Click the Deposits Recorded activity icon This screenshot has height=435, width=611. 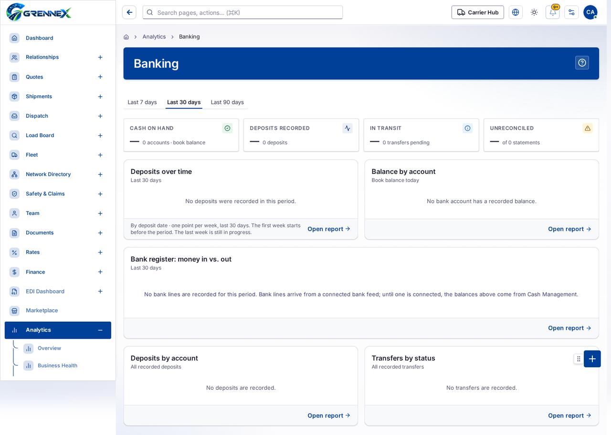click(348, 128)
